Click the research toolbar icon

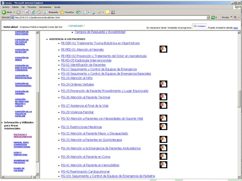(113, 12)
